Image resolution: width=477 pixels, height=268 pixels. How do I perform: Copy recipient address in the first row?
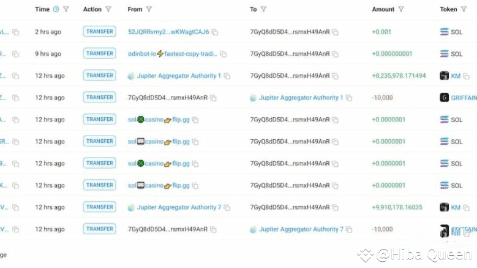pyautogui.click(x=335, y=32)
